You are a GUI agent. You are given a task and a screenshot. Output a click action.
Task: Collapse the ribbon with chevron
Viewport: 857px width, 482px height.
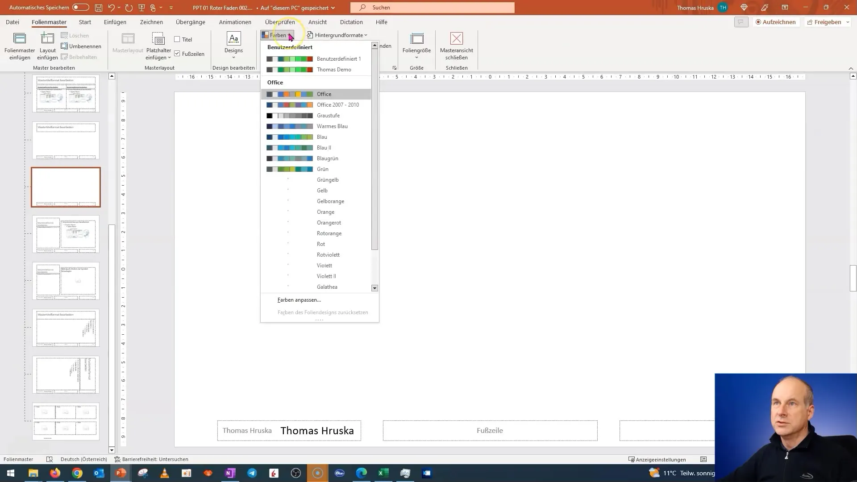click(851, 68)
